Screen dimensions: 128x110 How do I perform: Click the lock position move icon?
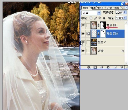click(x=100, y=18)
